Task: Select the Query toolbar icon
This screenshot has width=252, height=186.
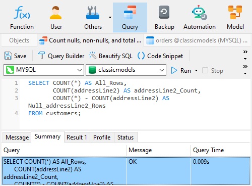Action: click(130, 17)
